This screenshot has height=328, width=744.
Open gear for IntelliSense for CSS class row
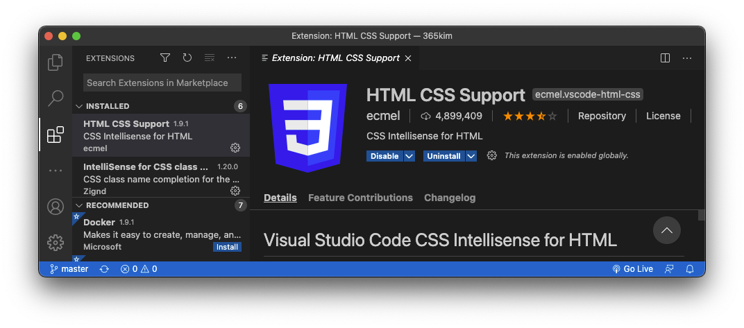coord(235,191)
